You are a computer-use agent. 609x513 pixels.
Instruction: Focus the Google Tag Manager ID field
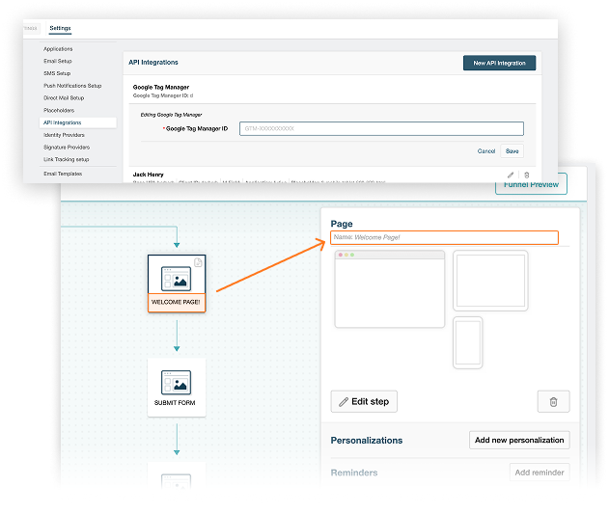point(381,128)
